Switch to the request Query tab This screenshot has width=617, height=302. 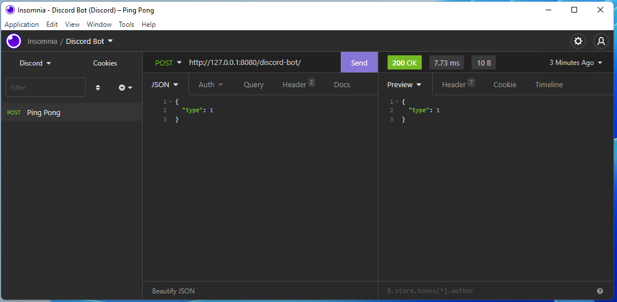[253, 84]
